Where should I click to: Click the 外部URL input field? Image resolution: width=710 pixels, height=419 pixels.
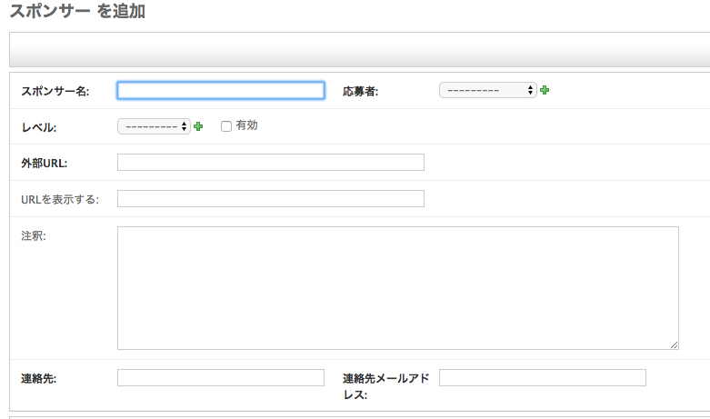(271, 163)
